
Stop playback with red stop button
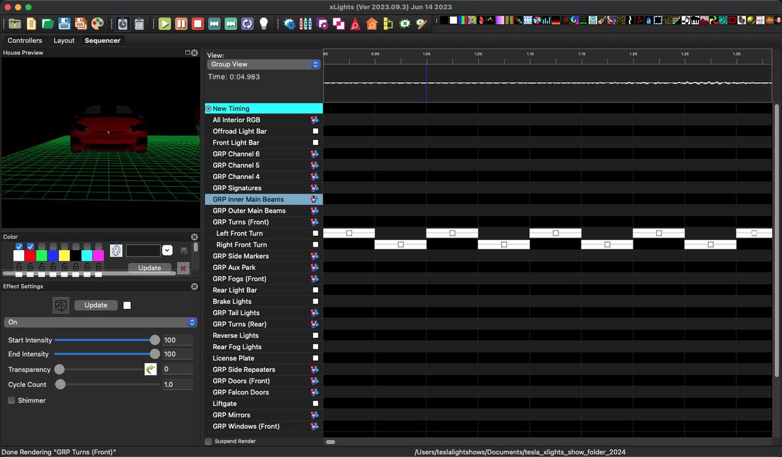(197, 23)
